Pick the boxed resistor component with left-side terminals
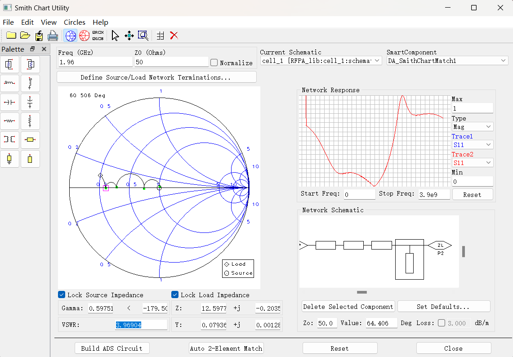The width and height of the screenshot is (513, 357). click(30, 64)
